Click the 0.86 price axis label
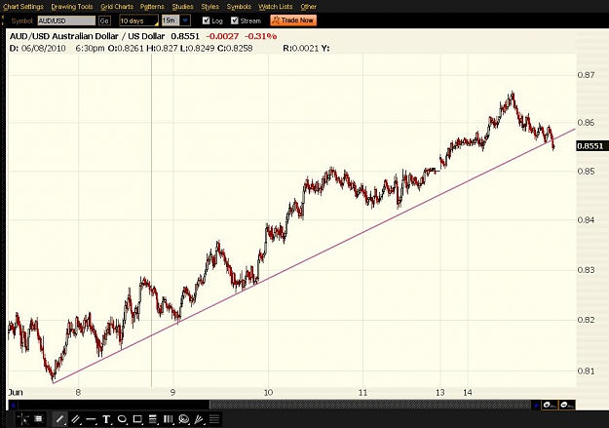The image size is (609, 428). (586, 123)
